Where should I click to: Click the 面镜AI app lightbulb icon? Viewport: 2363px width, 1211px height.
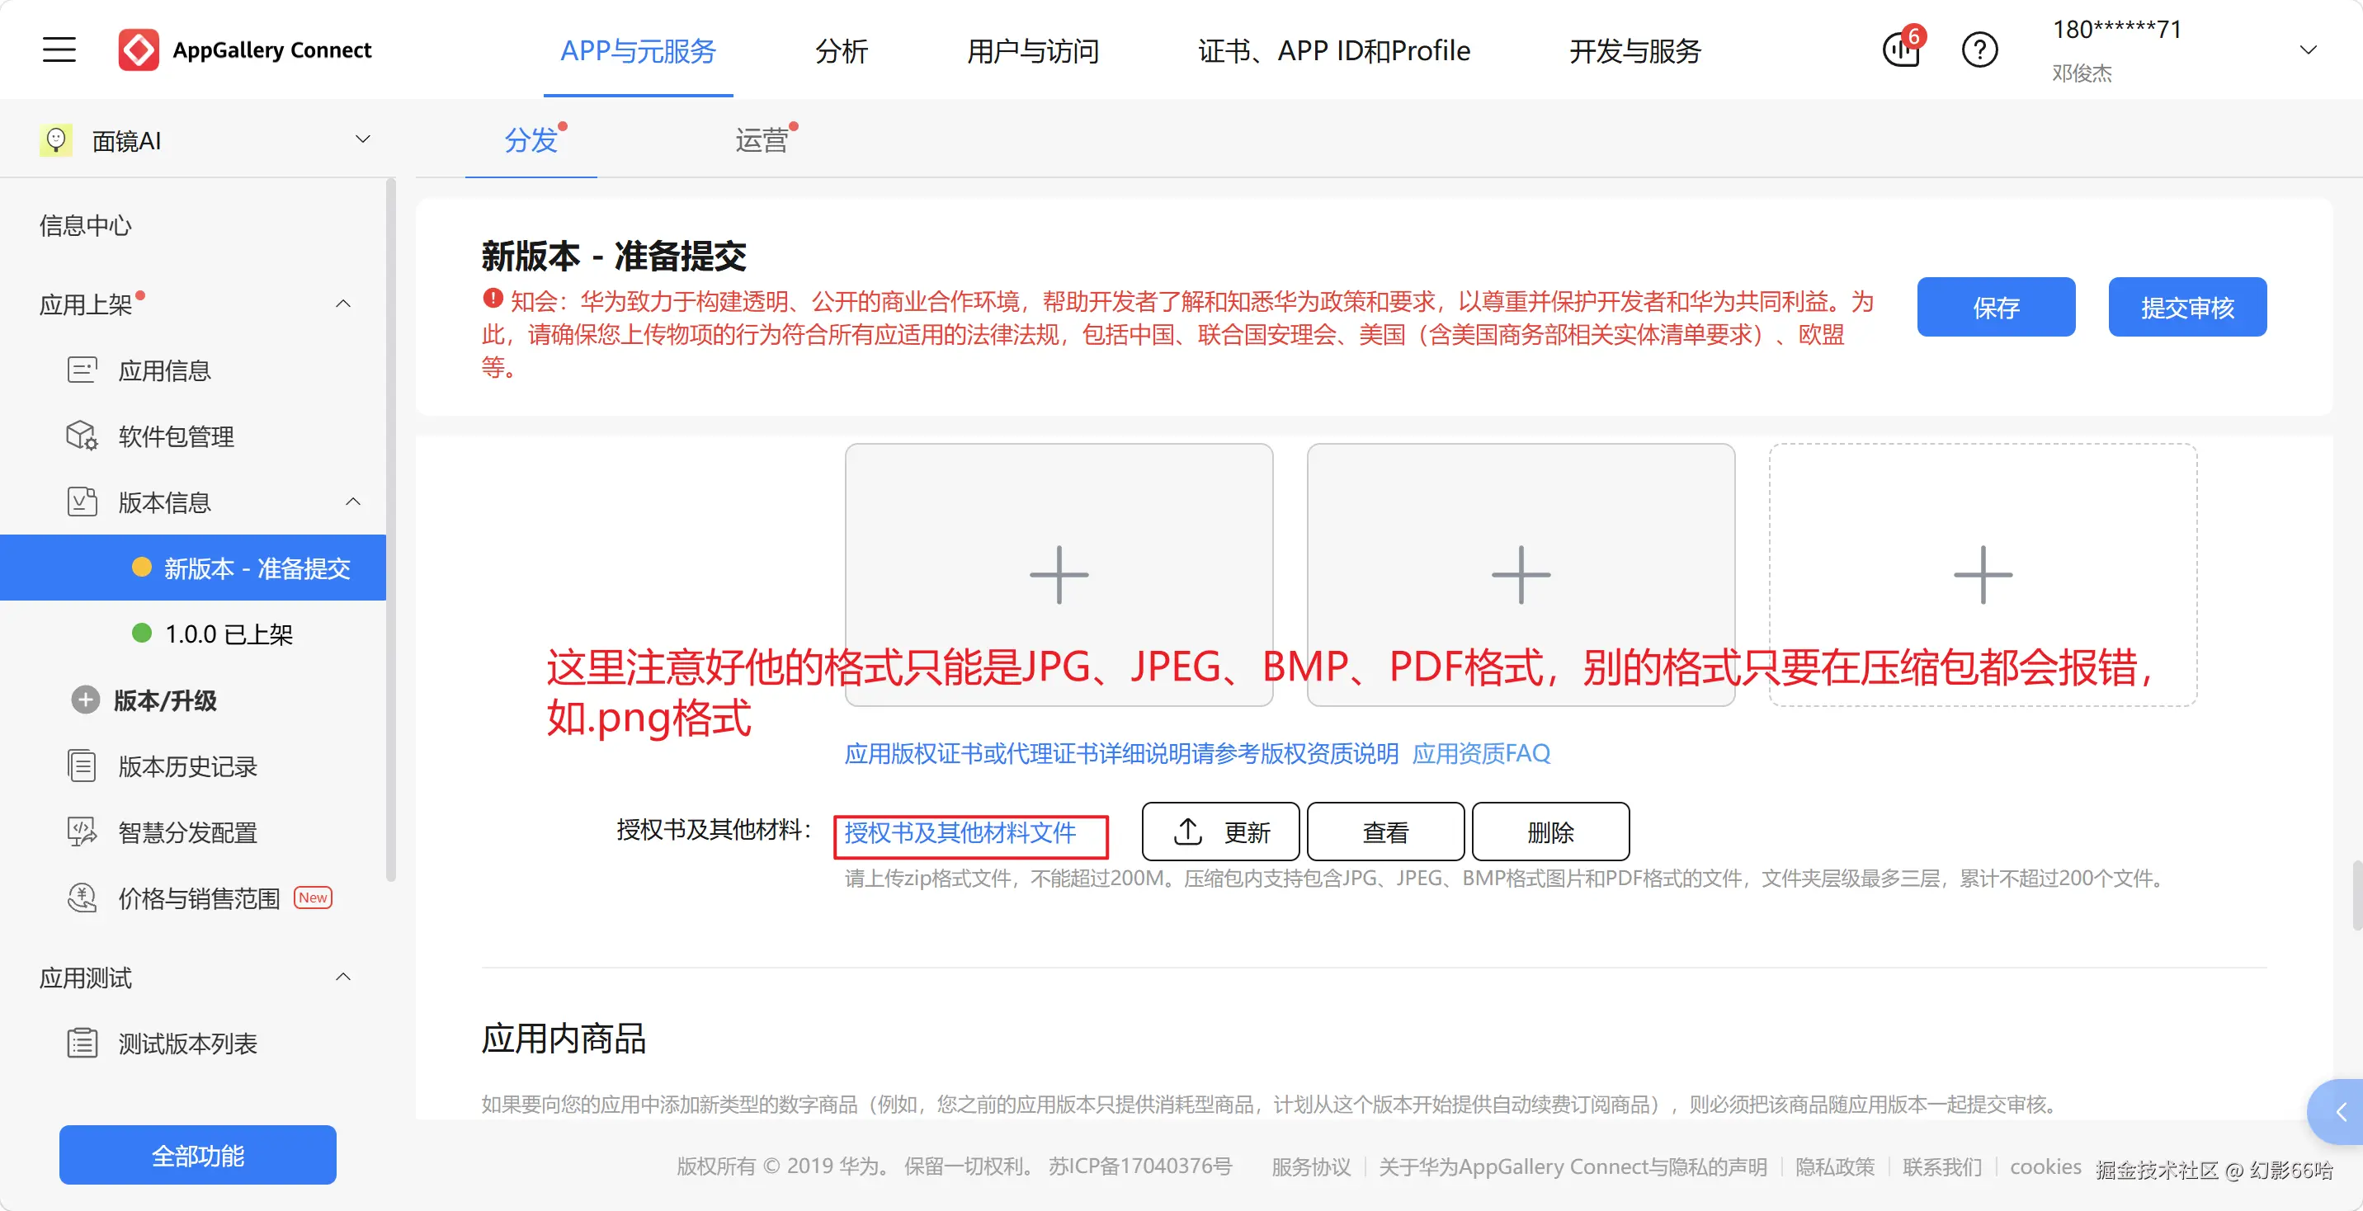coord(56,140)
